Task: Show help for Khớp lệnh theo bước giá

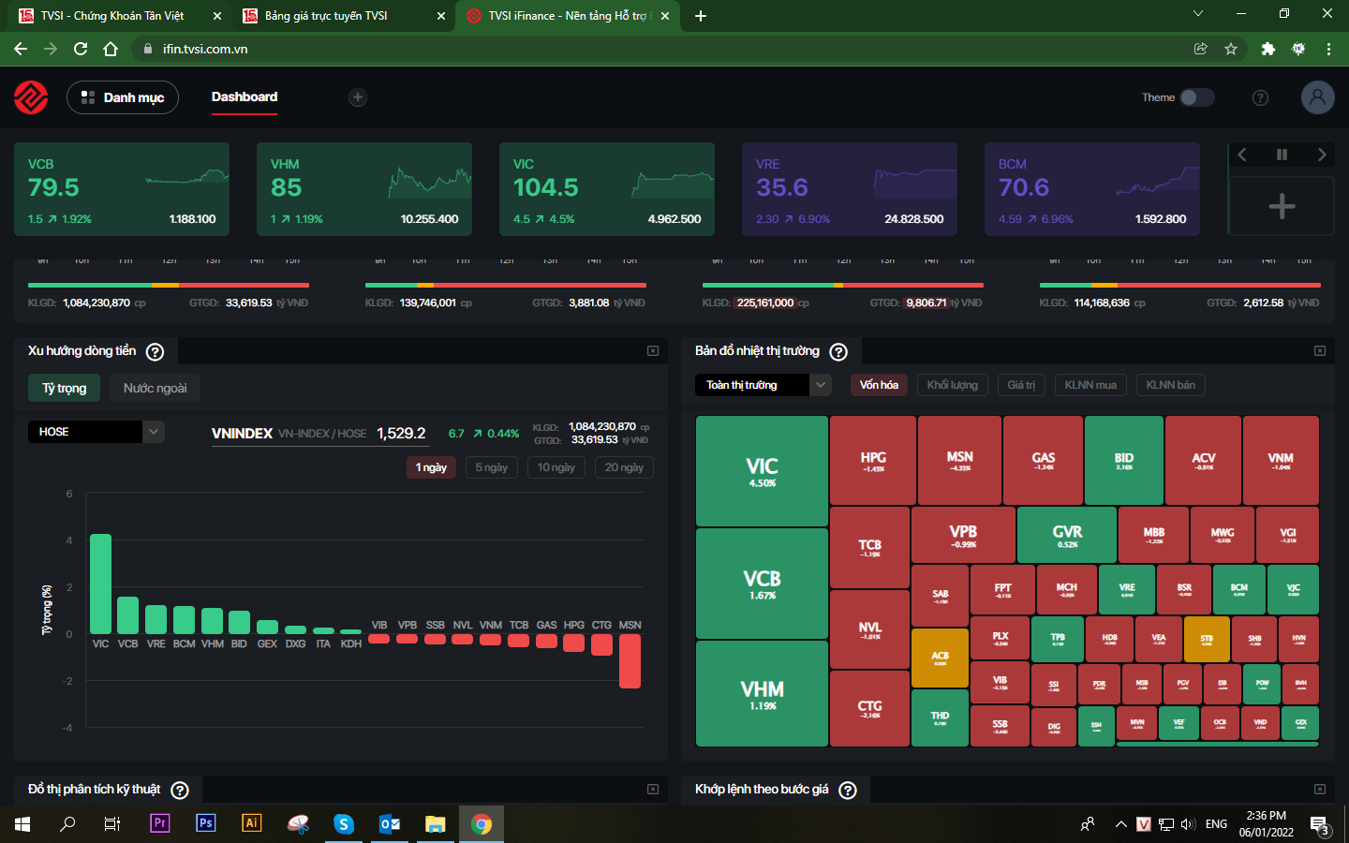Action: click(848, 791)
